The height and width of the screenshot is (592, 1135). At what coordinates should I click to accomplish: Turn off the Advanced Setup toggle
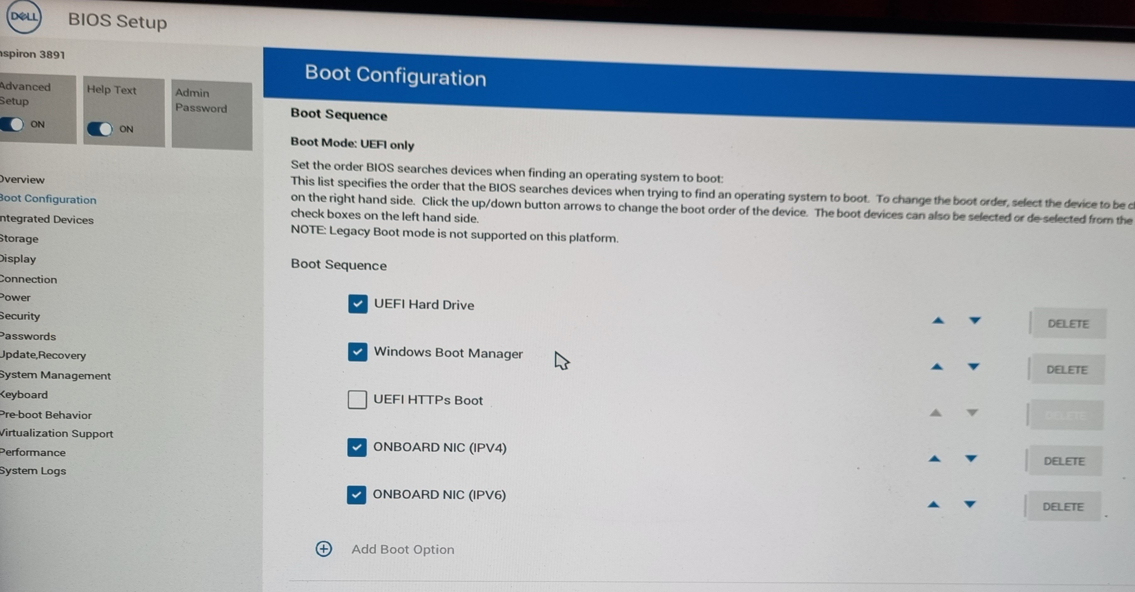12,125
